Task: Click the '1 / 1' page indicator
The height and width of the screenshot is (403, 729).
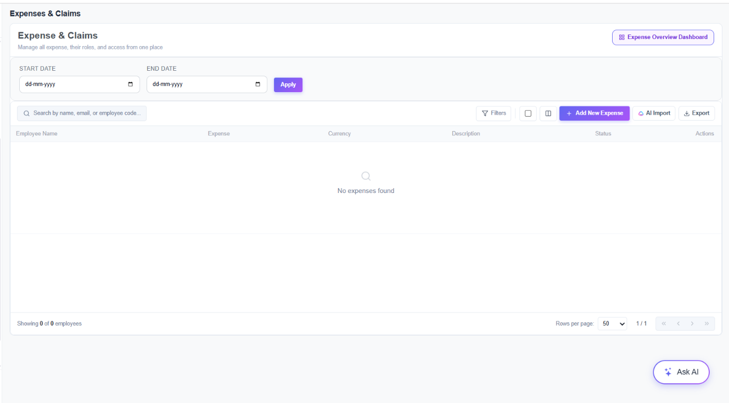Action: click(641, 323)
